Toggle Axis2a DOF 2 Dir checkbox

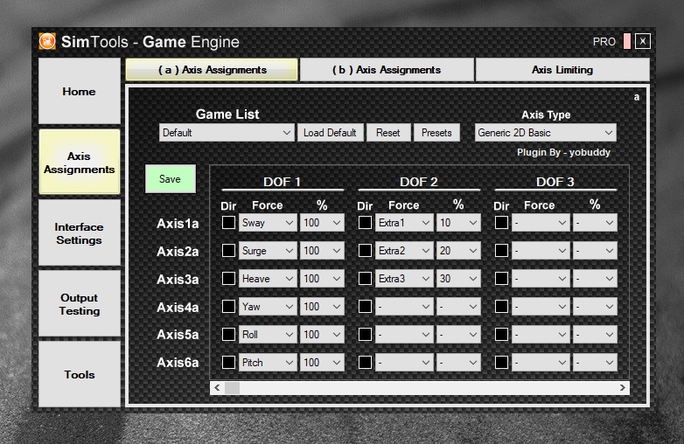[x=365, y=251]
